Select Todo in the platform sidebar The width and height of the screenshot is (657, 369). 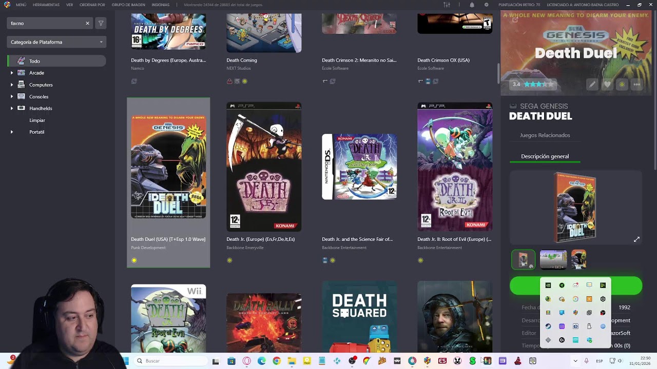point(56,61)
